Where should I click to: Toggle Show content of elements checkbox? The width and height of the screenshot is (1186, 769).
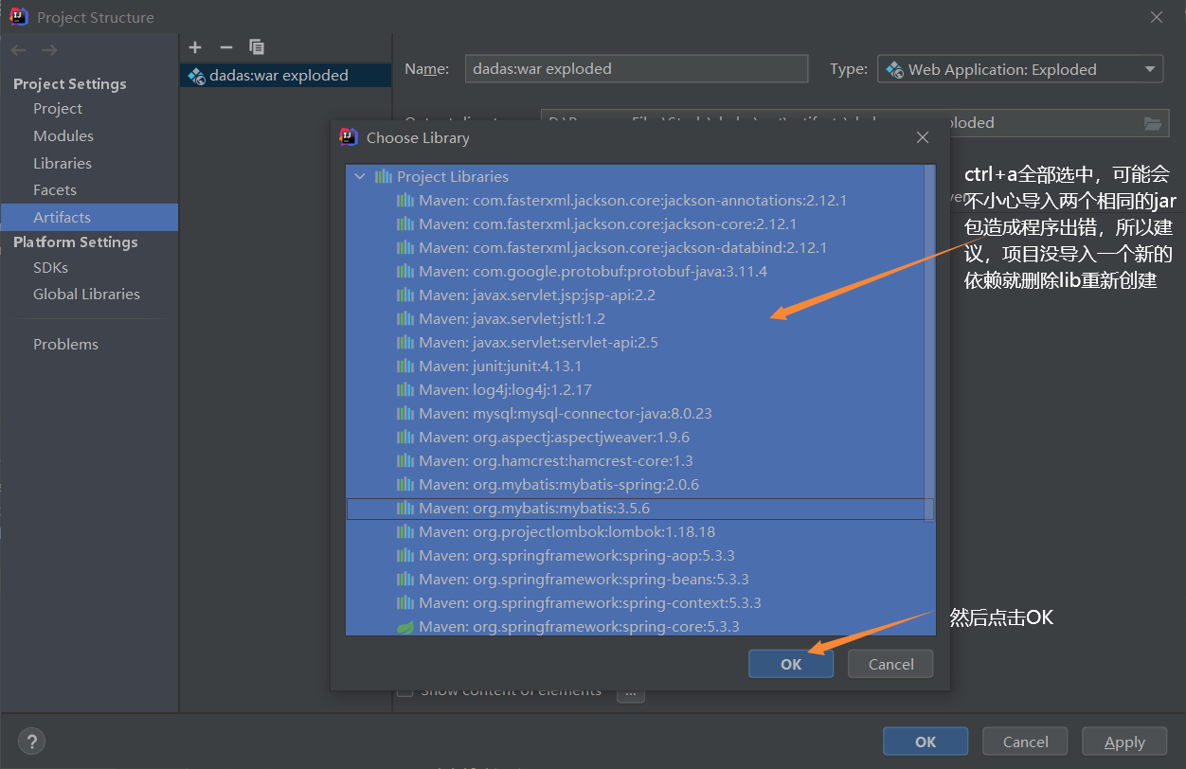click(404, 691)
